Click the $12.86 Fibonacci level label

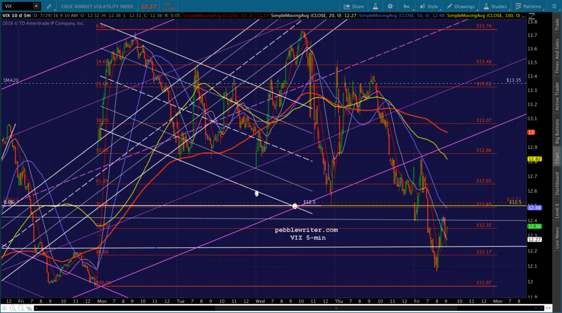(x=484, y=150)
